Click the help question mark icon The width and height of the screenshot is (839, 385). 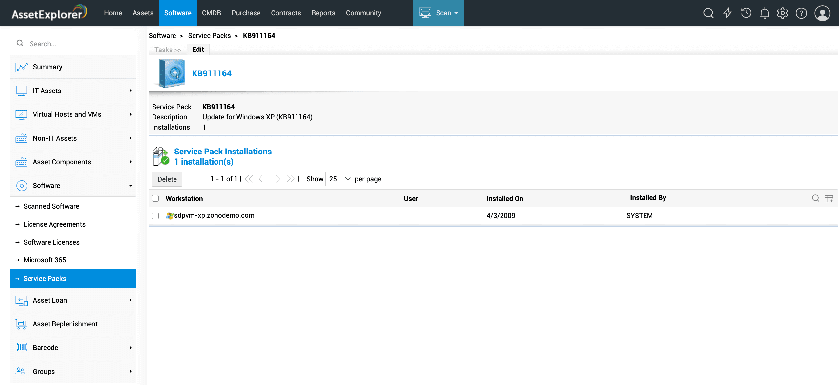(801, 13)
